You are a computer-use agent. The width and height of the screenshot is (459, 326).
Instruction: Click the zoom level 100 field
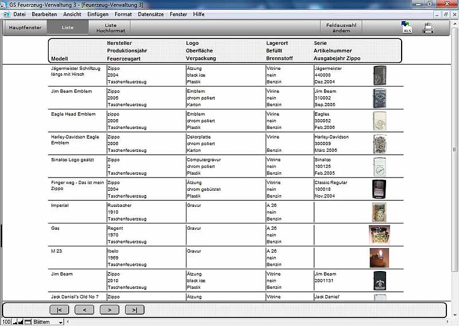pos(6,322)
